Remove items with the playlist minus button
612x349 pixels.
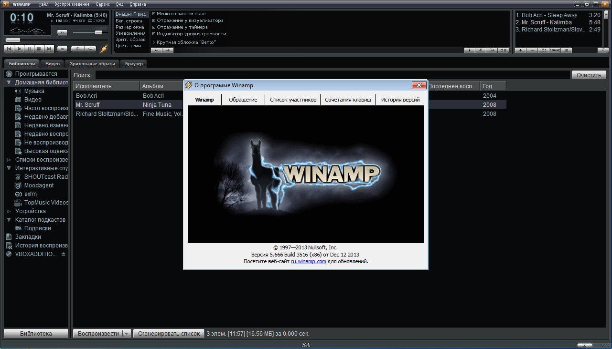coord(532,50)
